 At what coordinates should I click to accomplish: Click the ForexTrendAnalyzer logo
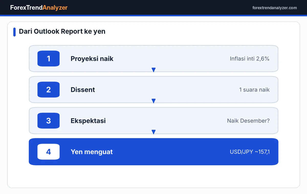point(39,8)
